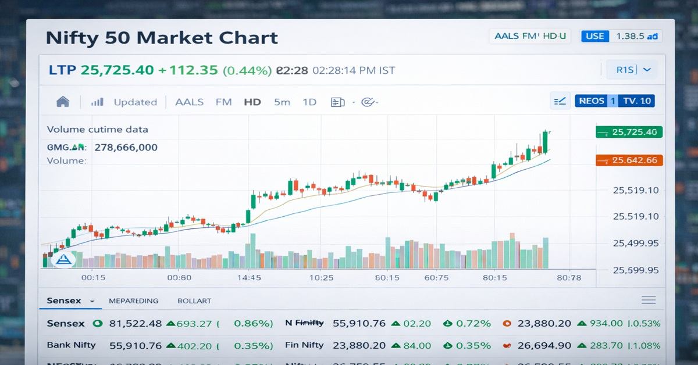Image resolution: width=698 pixels, height=365 pixels.
Task: Click the watermark logo badge inside the chart
Action: [x=64, y=258]
